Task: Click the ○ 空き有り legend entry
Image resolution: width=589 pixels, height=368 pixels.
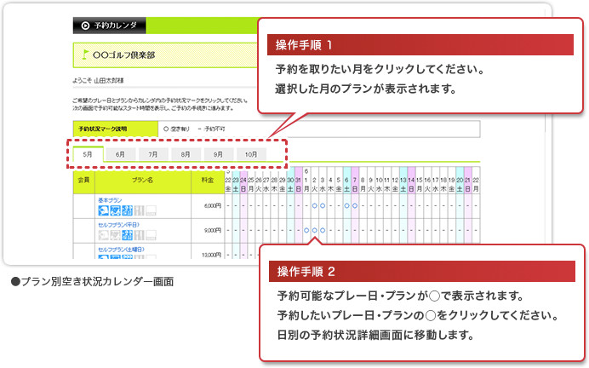Action: click(176, 129)
